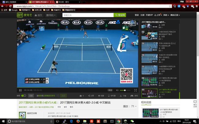Image resolution: width=199 pixels, height=124 pixels.
Task: Share the video with 分享
Action: (91, 96)
